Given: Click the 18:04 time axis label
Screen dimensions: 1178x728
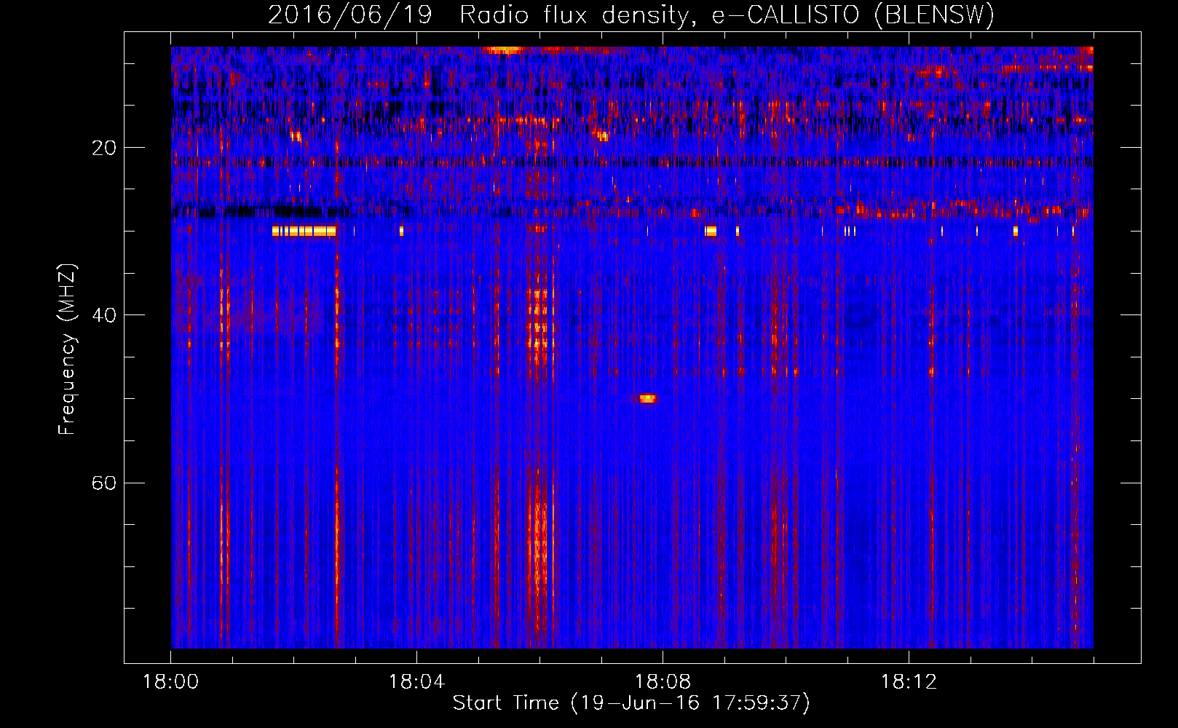Looking at the screenshot, I should point(416,682).
